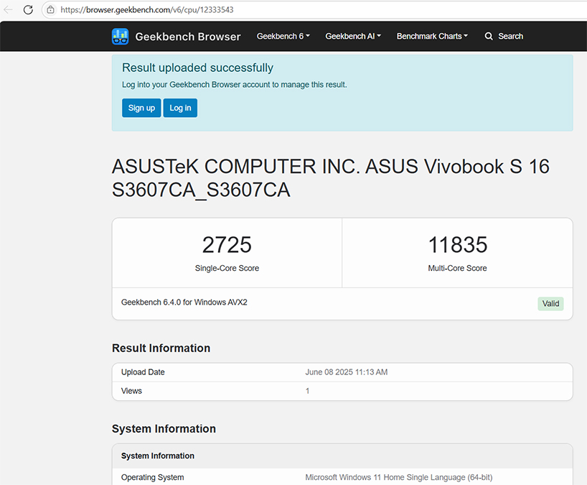This screenshot has height=485, width=587.
Task: Click the Microsoft Windows 11 Home value
Action: point(399,477)
